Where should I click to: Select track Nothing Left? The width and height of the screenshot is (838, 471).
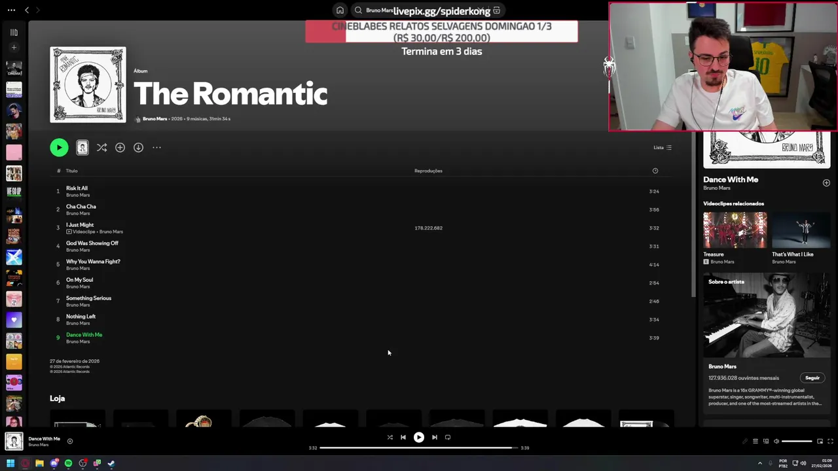362,319
